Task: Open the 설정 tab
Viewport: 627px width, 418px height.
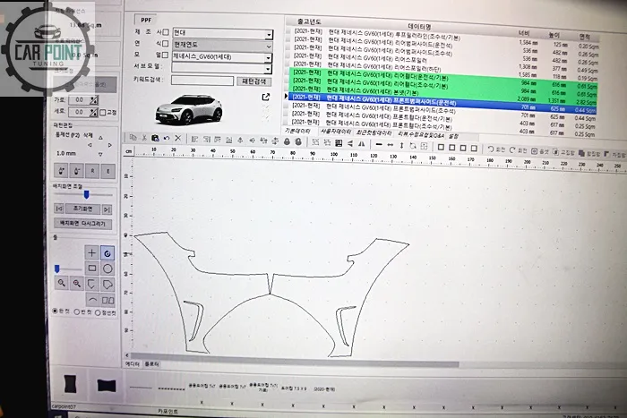Action: [x=453, y=136]
